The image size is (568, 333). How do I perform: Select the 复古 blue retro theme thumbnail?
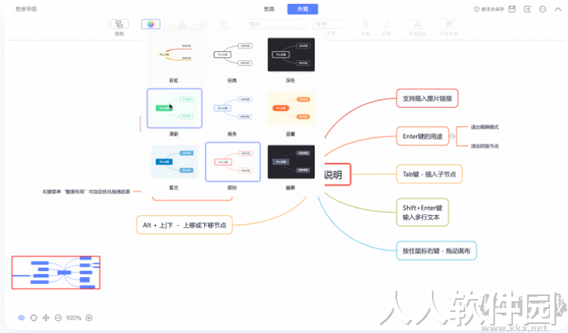(x=174, y=162)
